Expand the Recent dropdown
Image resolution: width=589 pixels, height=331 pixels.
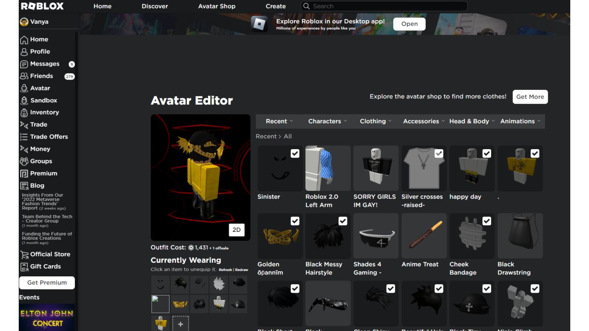click(279, 122)
